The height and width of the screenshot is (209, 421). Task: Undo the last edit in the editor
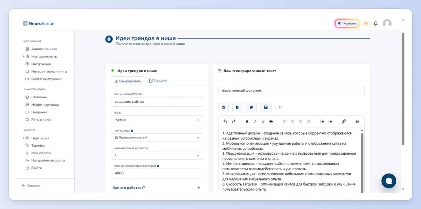(x=226, y=121)
